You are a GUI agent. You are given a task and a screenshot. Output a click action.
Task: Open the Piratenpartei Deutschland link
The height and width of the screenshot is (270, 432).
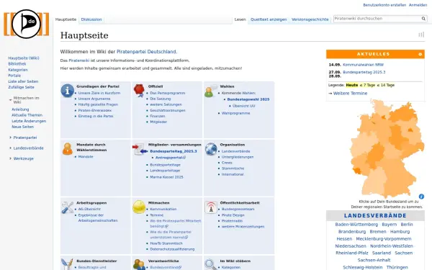[146, 52]
